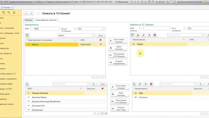Click the find icon above the Юля list
209x118 pixels.
[x=134, y=84]
